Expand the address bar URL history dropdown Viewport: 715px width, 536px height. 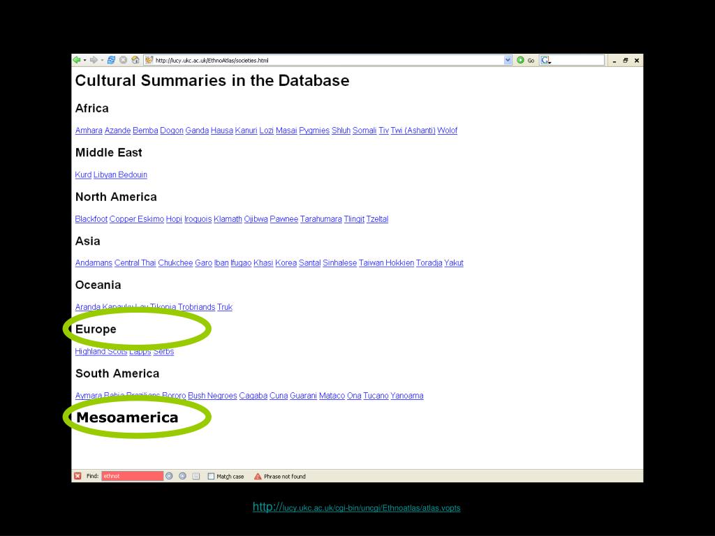508,60
